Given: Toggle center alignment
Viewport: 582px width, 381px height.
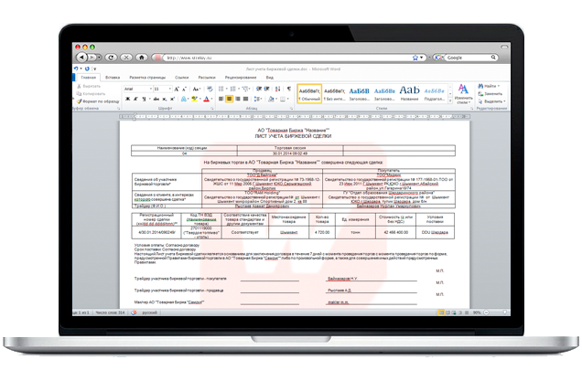Looking at the screenshot, I should point(229,99).
